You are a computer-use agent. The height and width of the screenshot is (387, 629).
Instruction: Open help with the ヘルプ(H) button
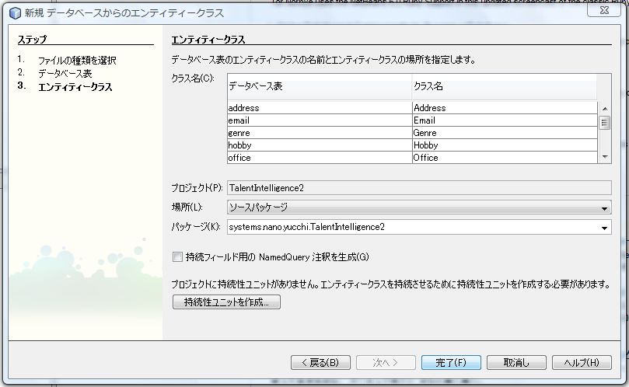(582, 362)
